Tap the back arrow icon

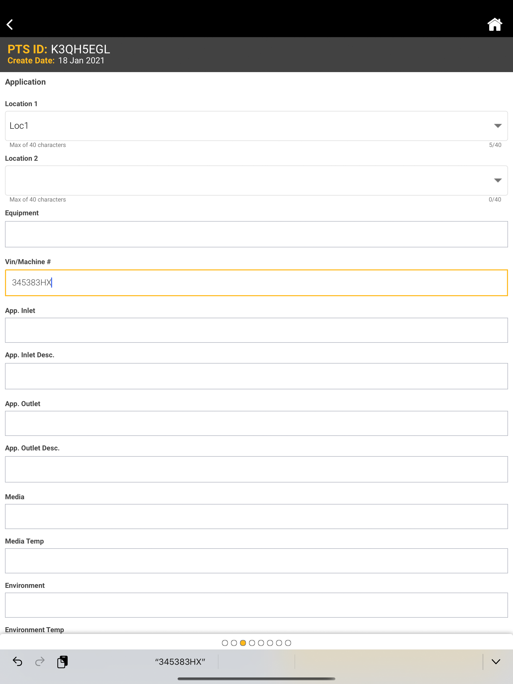pyautogui.click(x=10, y=25)
